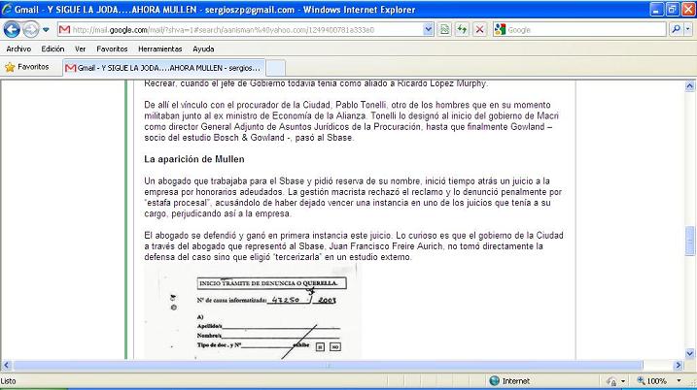Click the juicio link in last paragraph
697x390 pixels.
(380, 236)
